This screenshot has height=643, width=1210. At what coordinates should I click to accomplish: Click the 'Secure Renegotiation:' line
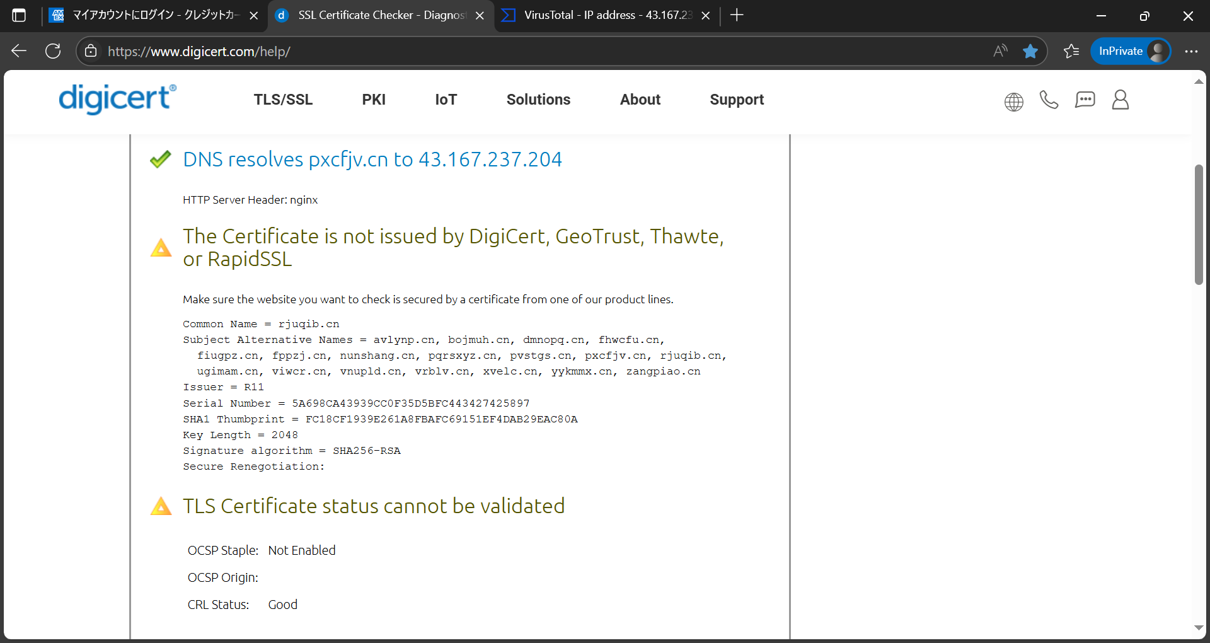click(254, 466)
